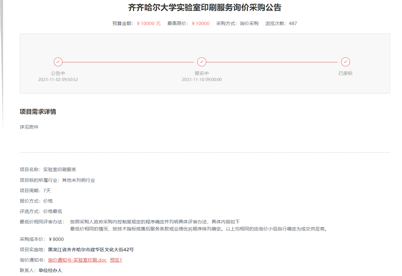Select the 报名中 stage label
Screen dimensions: 402x276
tap(202, 73)
